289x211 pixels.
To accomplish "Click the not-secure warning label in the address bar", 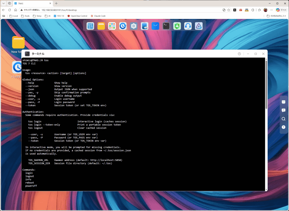I will (x=30, y=10).
